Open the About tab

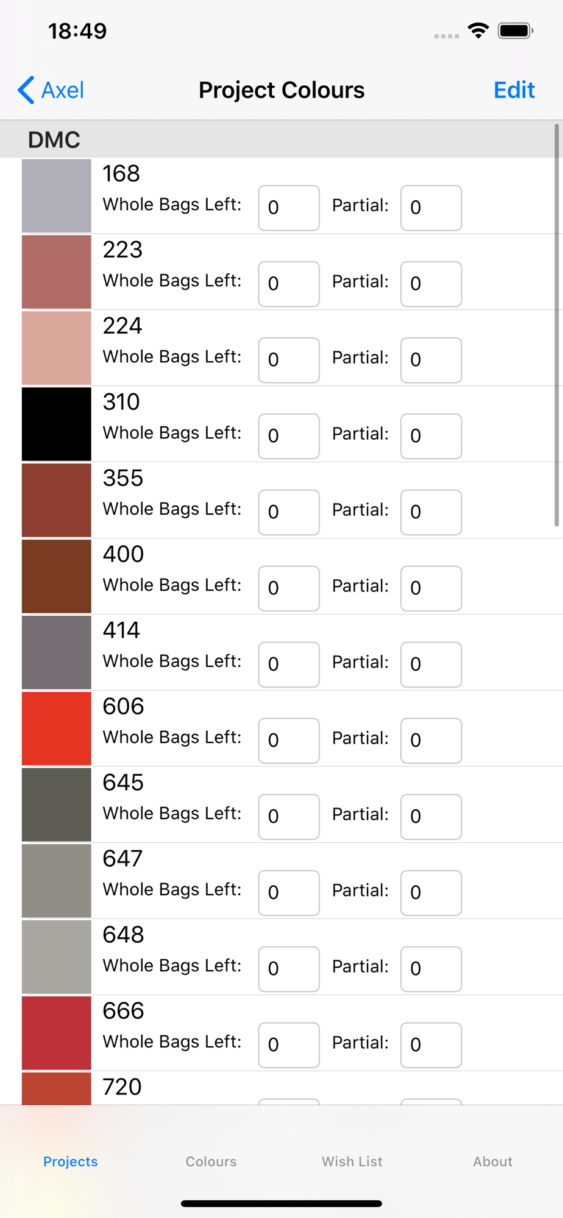(493, 1161)
